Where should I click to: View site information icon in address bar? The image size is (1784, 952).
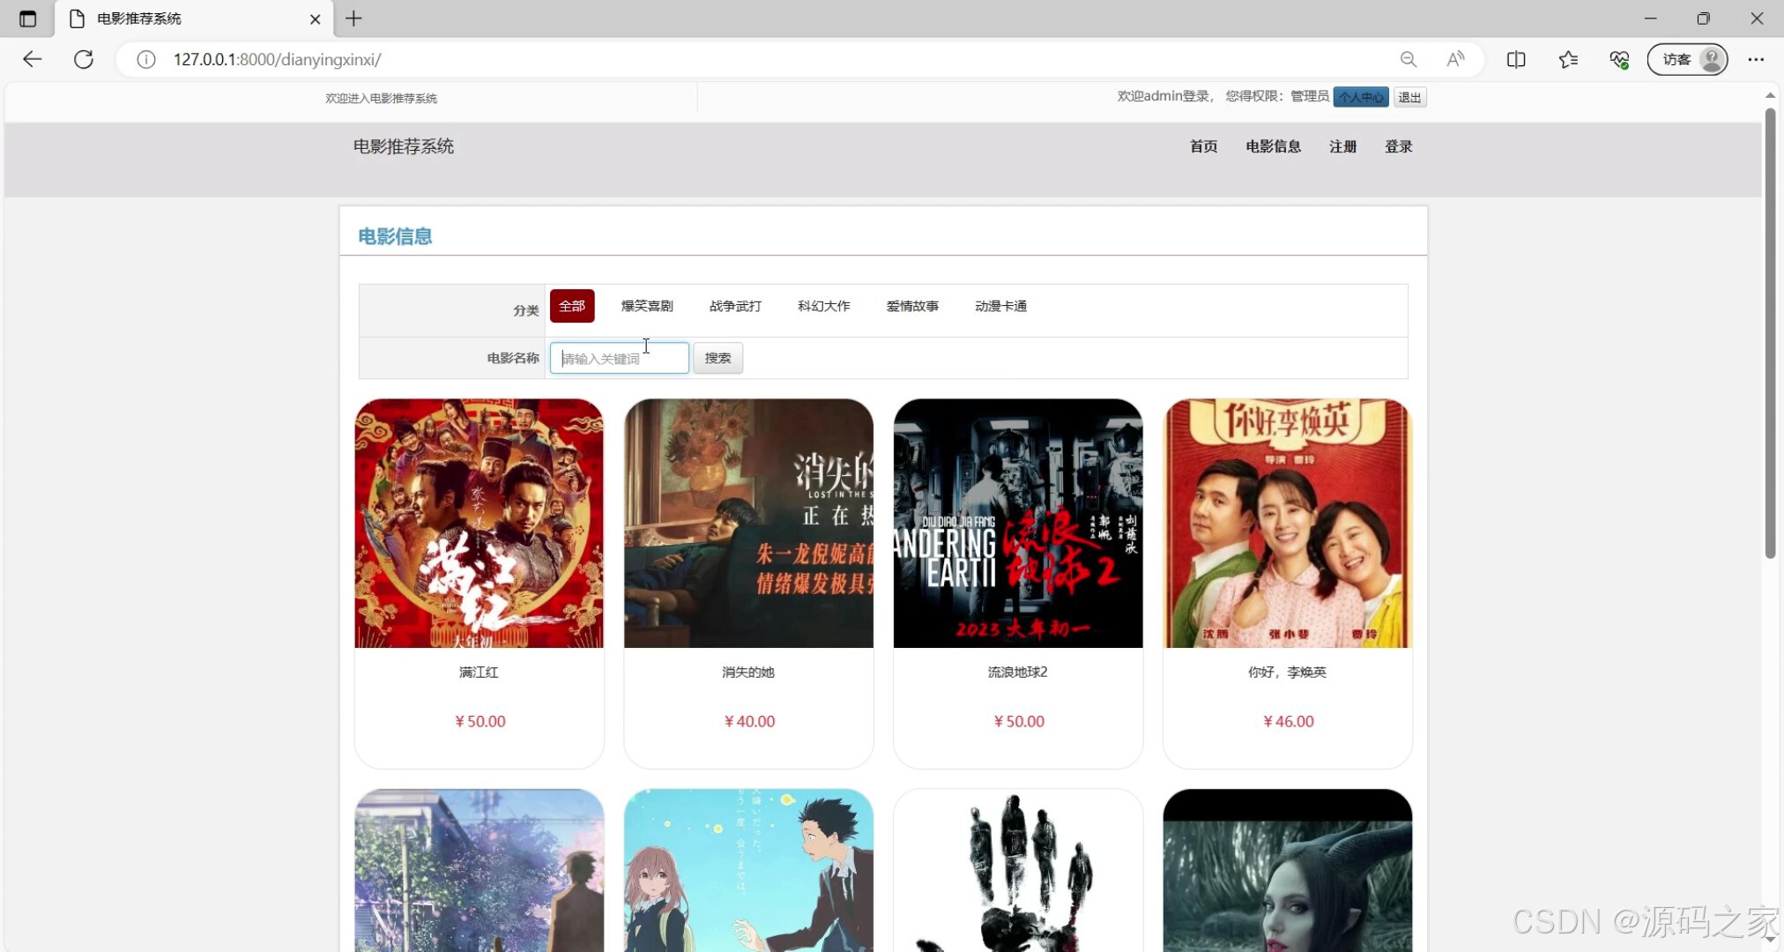point(146,59)
